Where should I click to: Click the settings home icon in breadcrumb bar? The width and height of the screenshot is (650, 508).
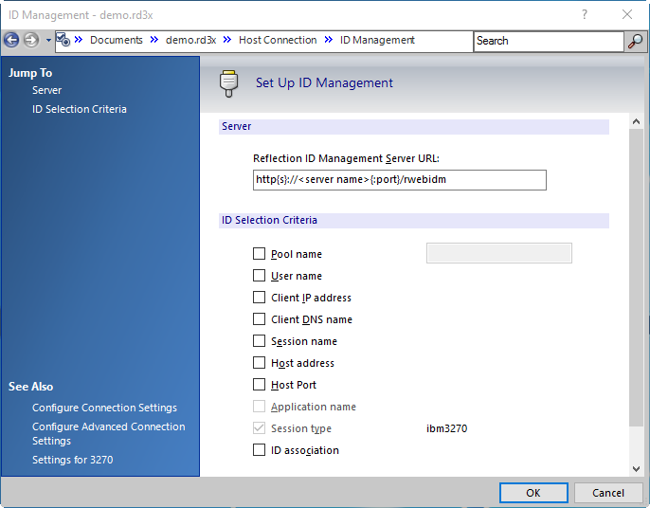point(63,40)
